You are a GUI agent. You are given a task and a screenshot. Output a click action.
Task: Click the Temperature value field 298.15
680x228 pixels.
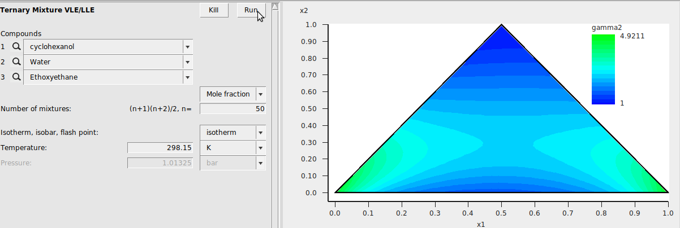click(160, 148)
